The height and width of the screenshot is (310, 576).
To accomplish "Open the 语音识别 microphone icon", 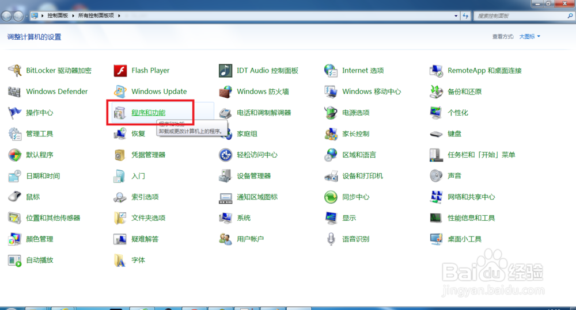I will (331, 239).
